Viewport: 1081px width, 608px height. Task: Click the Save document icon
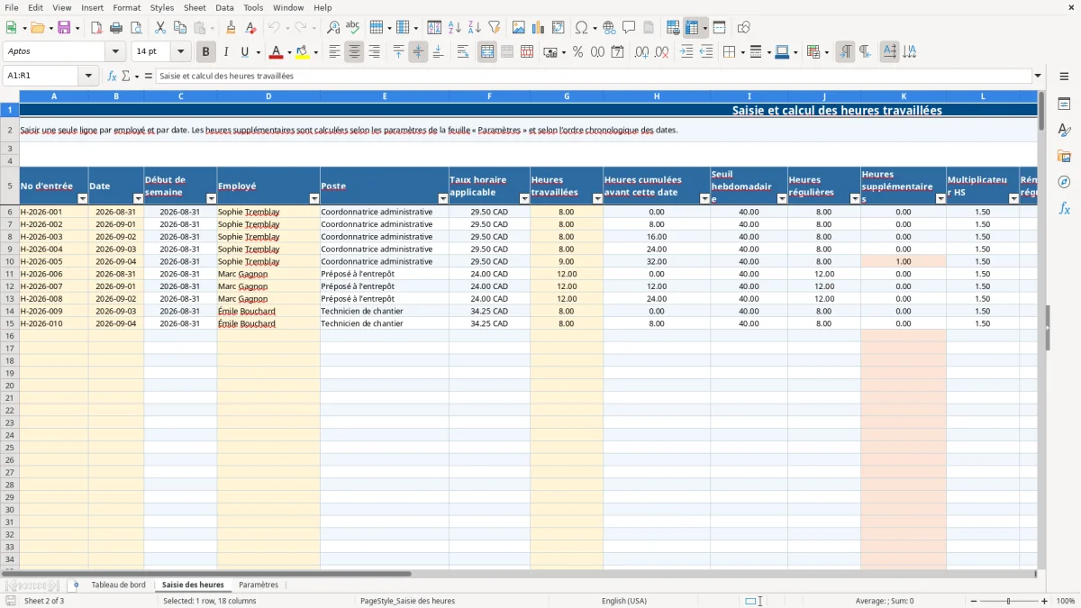[x=64, y=28]
